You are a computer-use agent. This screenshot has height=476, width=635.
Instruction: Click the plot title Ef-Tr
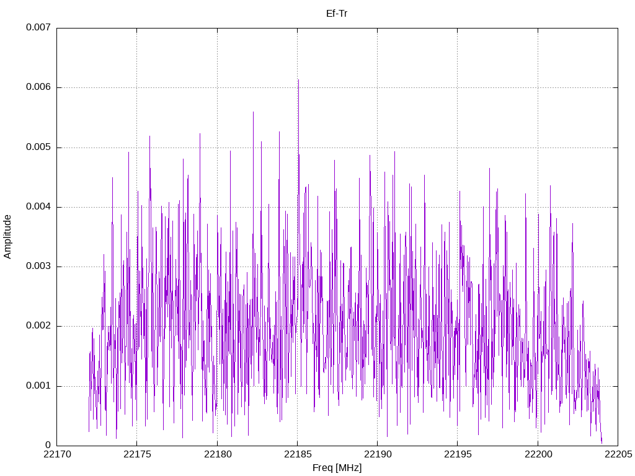[x=337, y=14]
